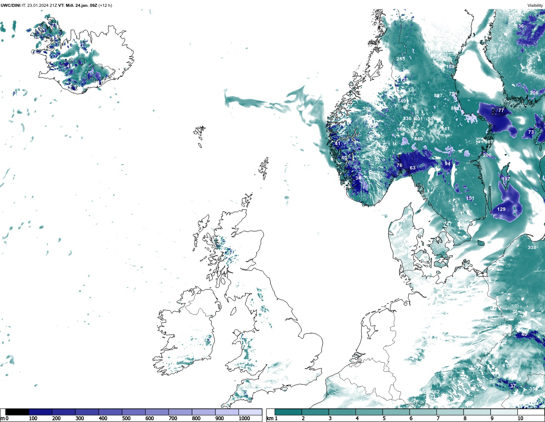This screenshot has width=545, height=422.
Task: Click the dark blue 100–200 m legend swatch
Action: pos(40,412)
